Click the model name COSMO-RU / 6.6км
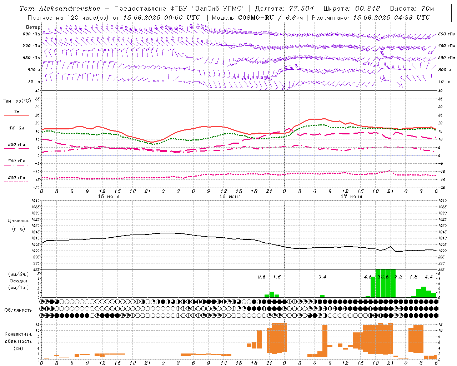Viewport: 457px width, 366px height. pyautogui.click(x=271, y=18)
